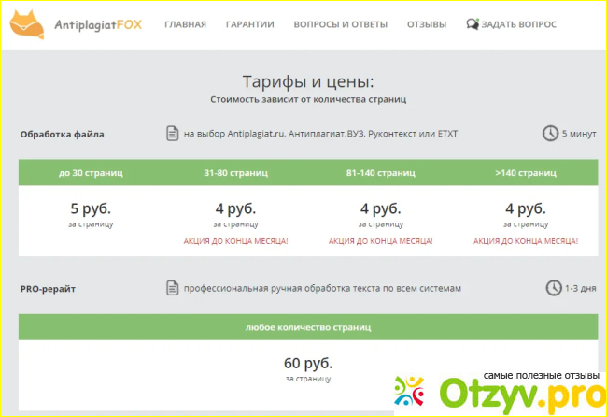Open ВОПРОСЫ И ОТВЕТЫ section

coord(340,24)
